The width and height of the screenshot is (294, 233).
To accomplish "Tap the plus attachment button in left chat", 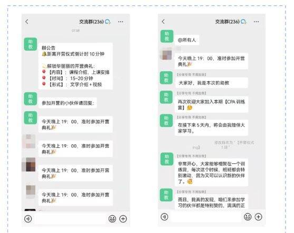I will coord(123,219).
